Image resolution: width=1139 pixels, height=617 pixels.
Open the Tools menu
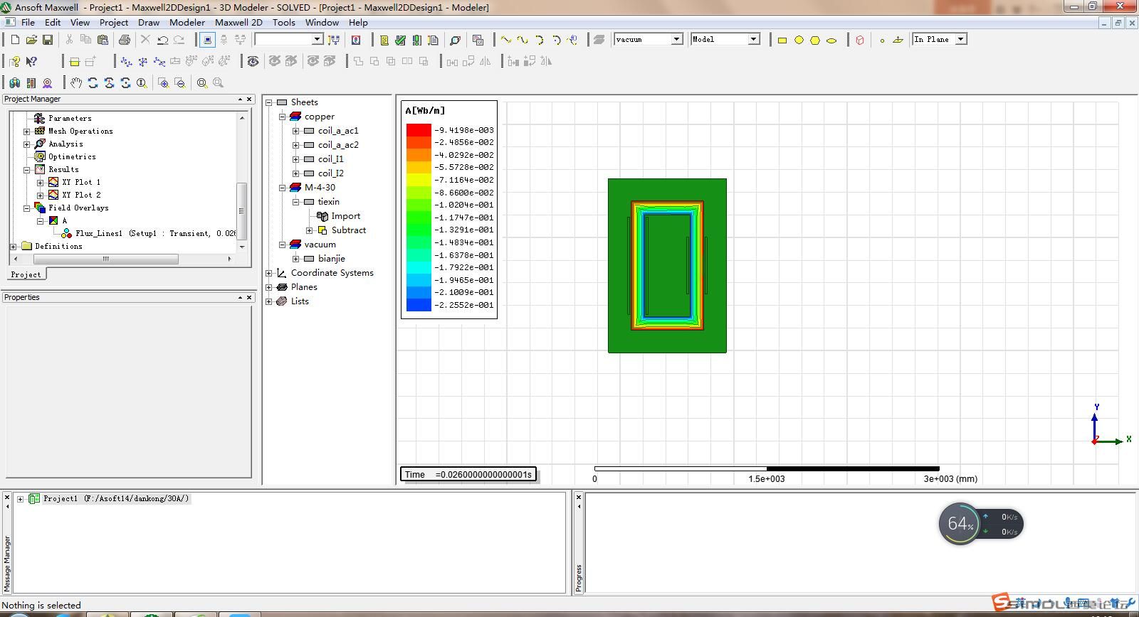click(283, 23)
